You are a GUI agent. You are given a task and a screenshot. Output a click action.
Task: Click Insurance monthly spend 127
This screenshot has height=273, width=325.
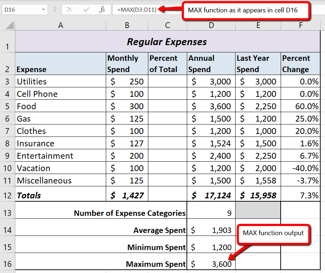point(127,143)
